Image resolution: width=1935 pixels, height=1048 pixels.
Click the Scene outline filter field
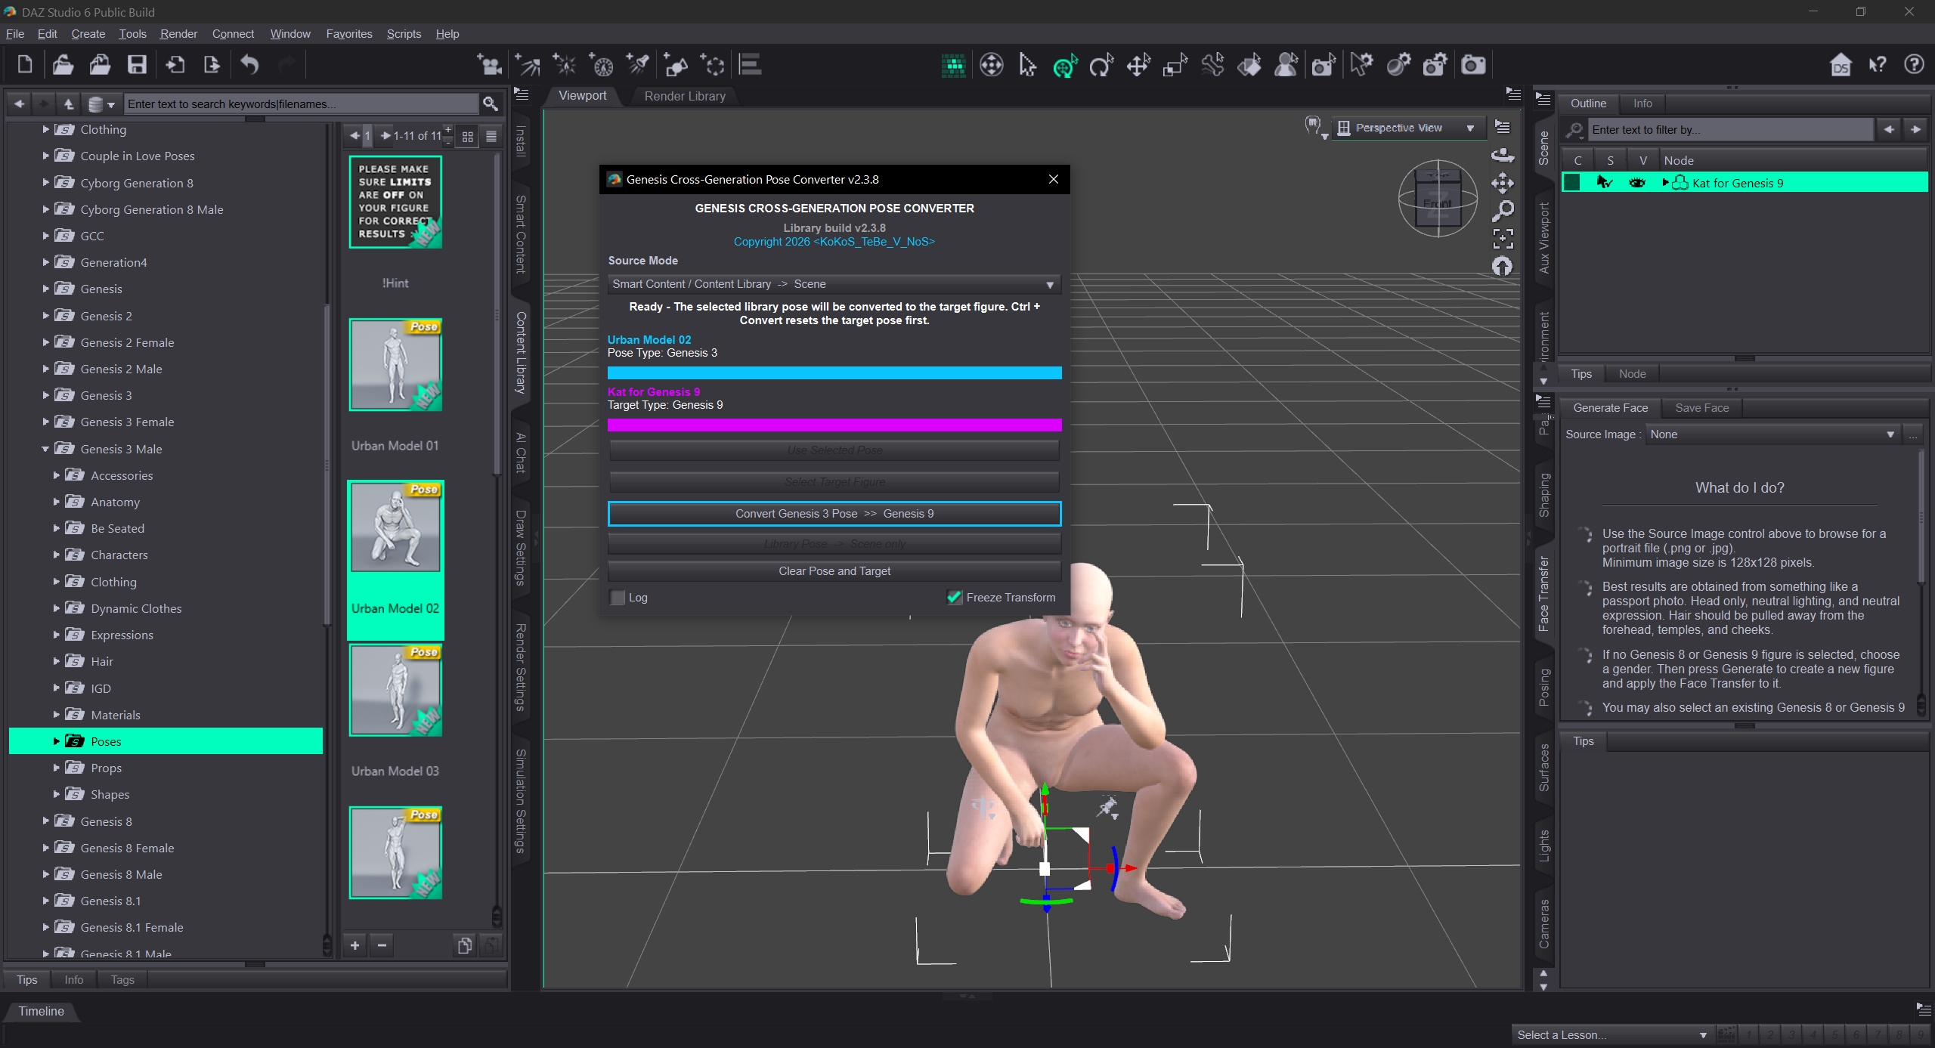click(x=1730, y=130)
